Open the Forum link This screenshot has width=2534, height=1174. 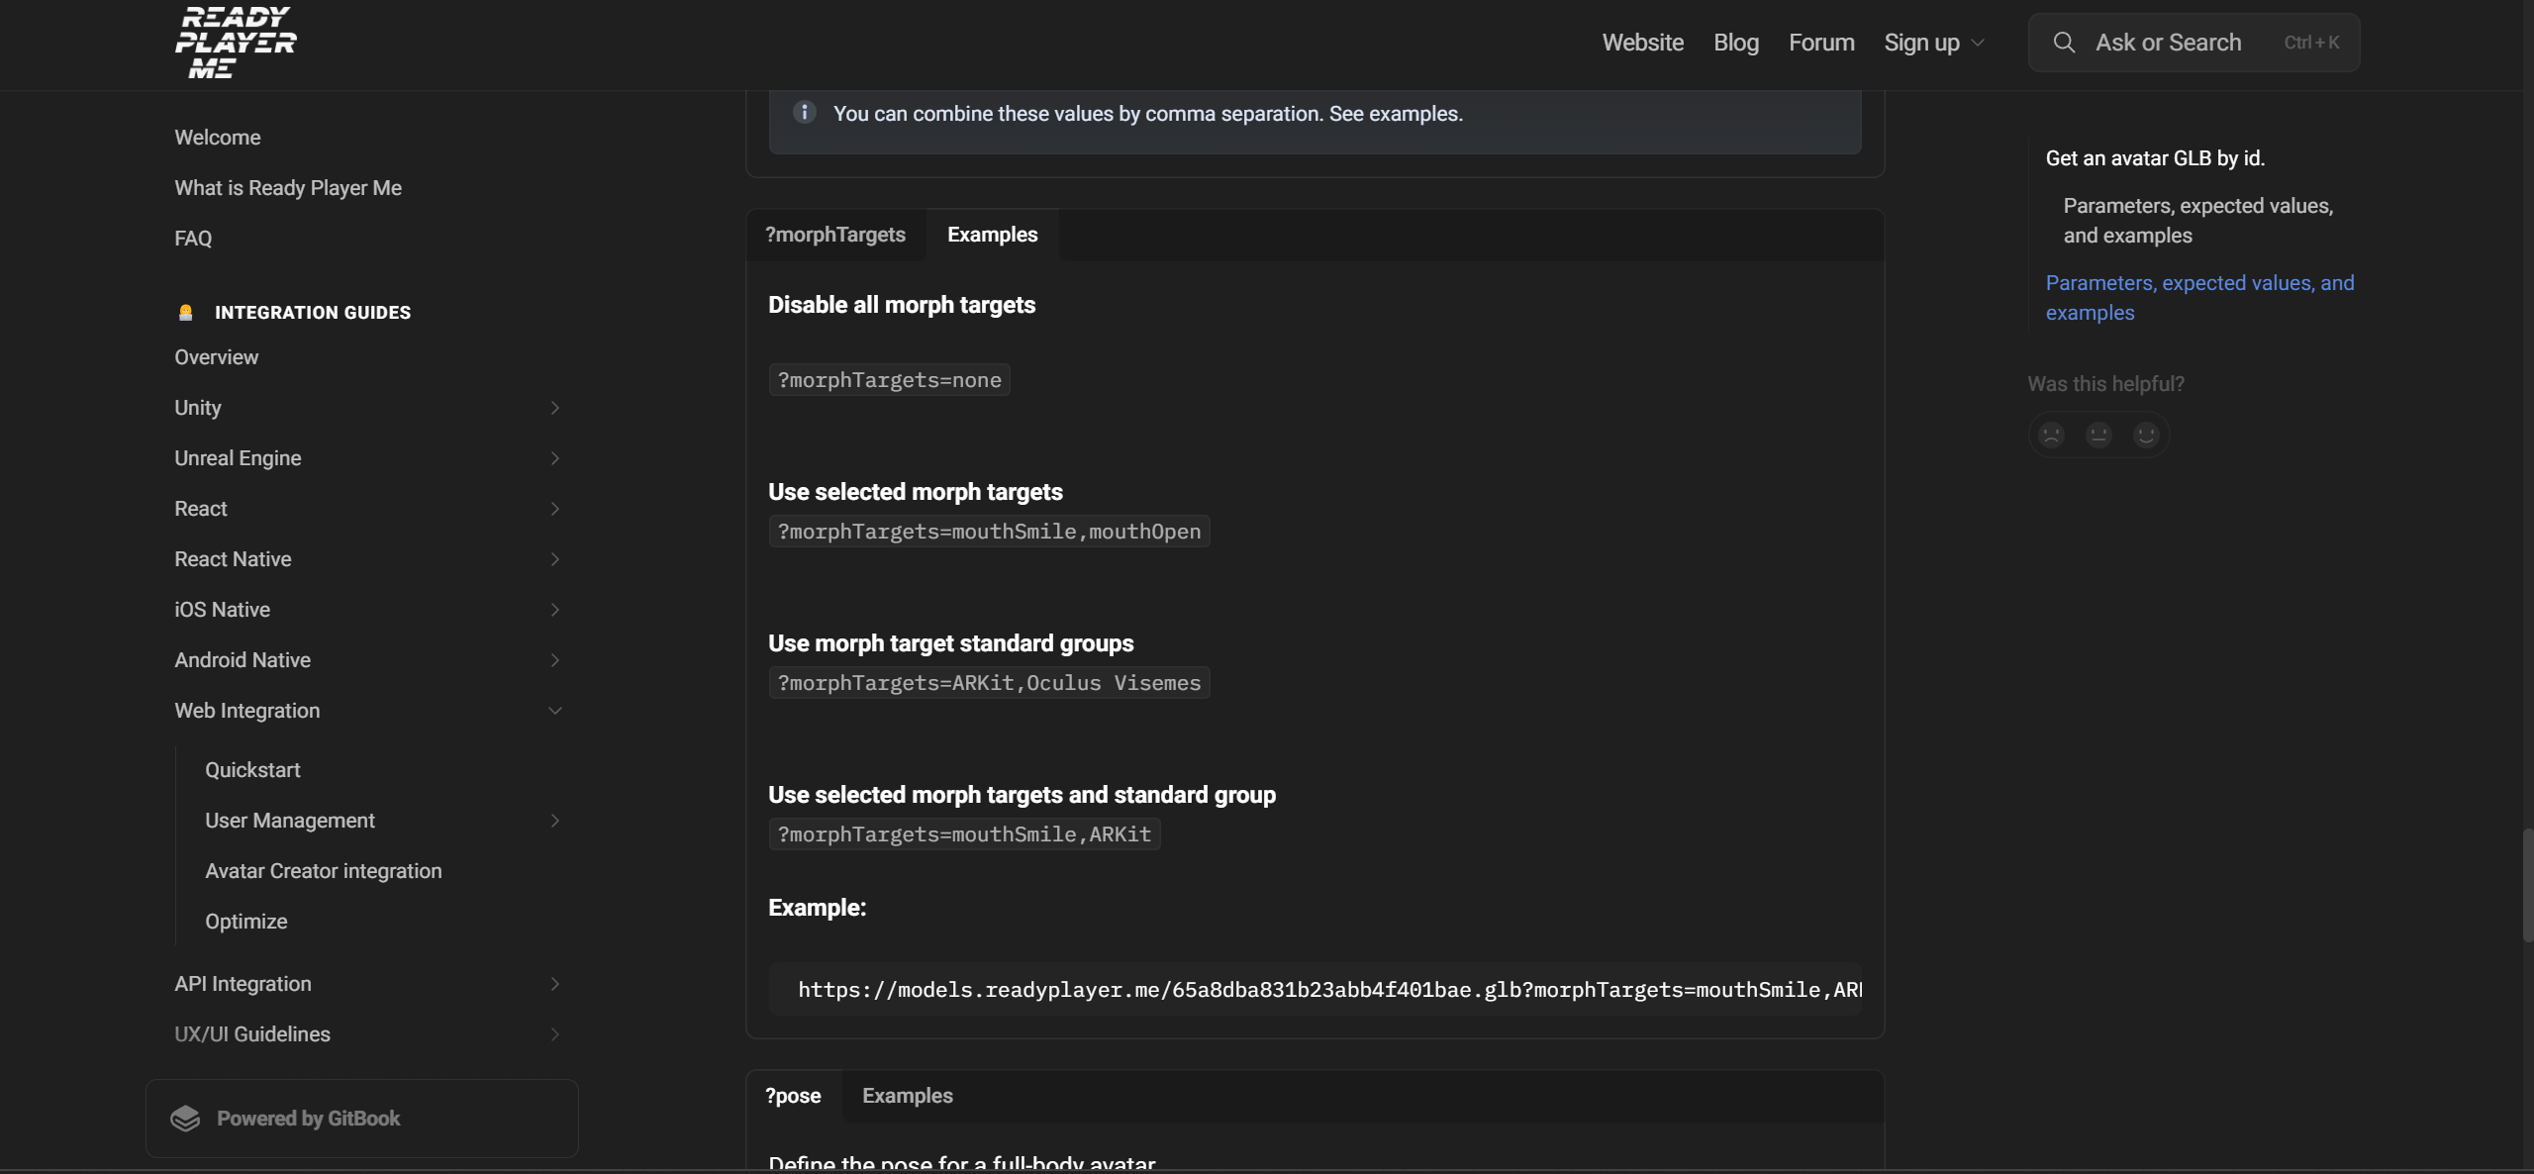point(1820,43)
